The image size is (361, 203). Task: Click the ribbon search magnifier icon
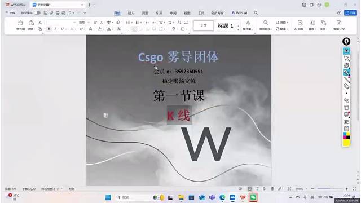(256, 13)
